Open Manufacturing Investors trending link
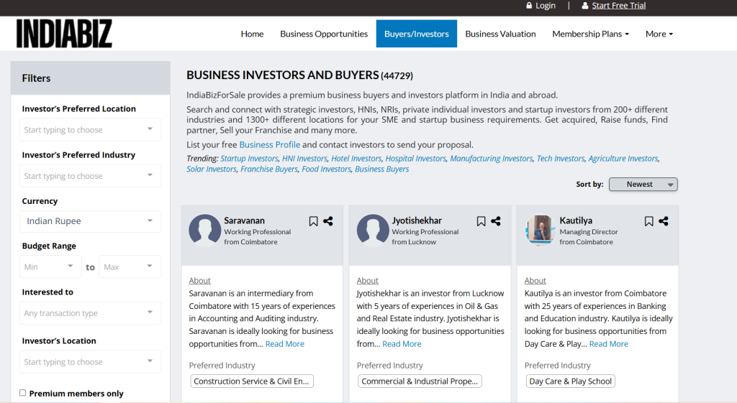Image resolution: width=737 pixels, height=403 pixels. point(491,159)
